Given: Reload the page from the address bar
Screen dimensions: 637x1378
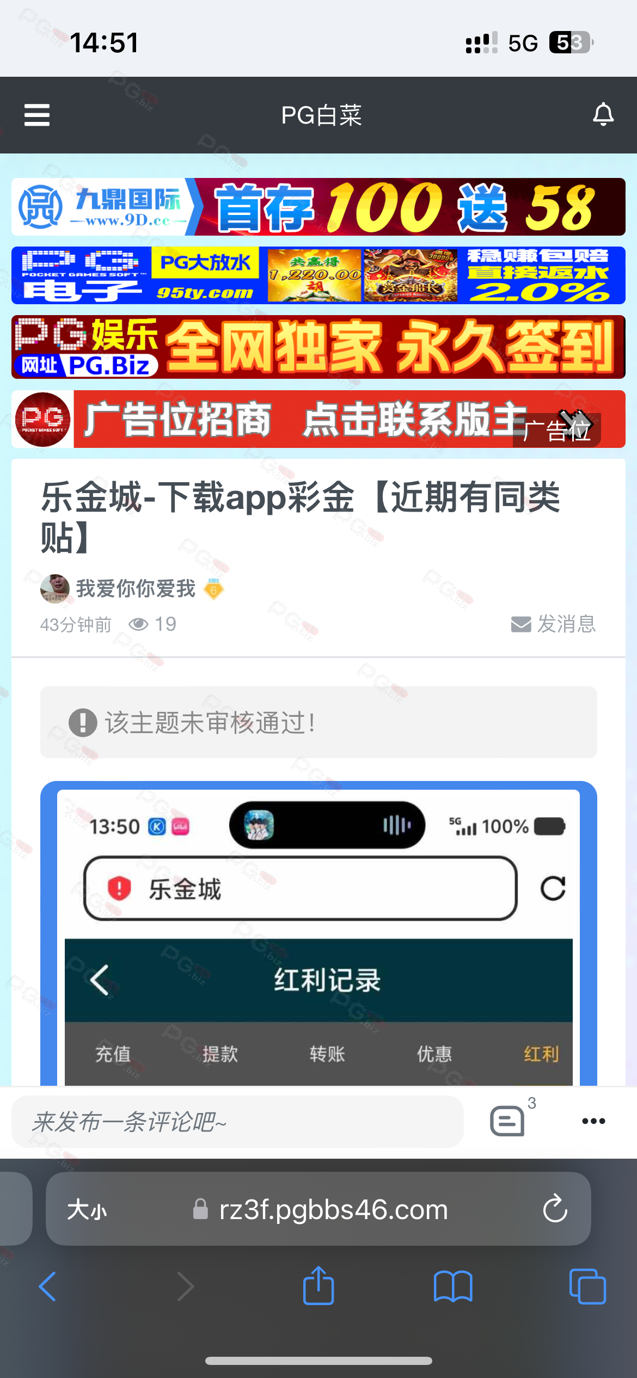Looking at the screenshot, I should click(x=555, y=1209).
